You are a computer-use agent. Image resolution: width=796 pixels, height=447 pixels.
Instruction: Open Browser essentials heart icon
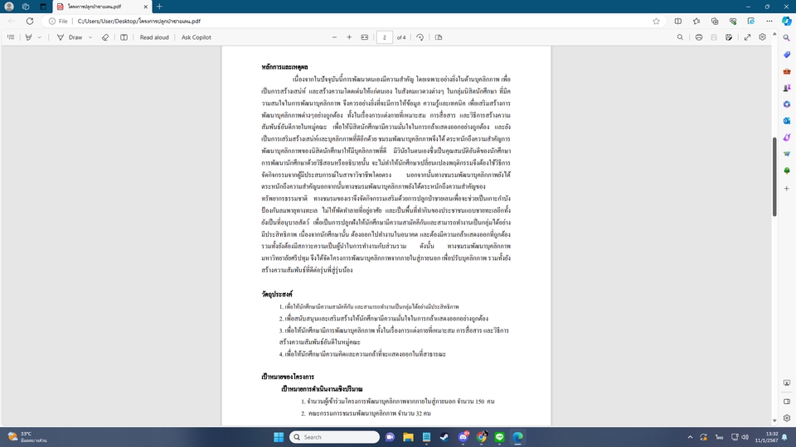tap(733, 21)
